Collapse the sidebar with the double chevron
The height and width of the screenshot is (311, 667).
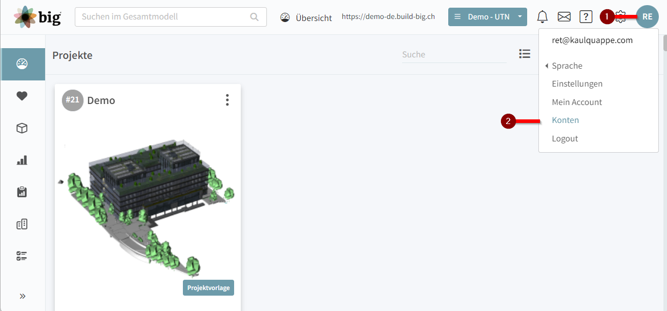(23, 296)
